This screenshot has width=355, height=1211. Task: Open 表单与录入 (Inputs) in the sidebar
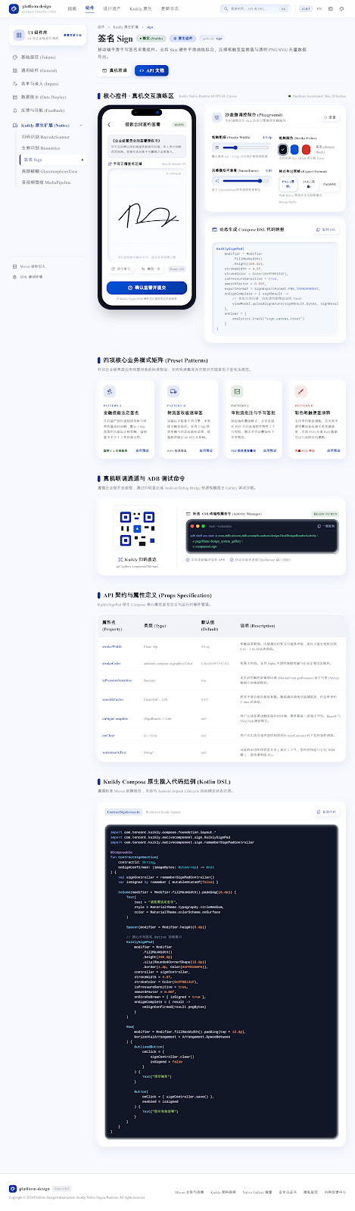[x=47, y=84]
